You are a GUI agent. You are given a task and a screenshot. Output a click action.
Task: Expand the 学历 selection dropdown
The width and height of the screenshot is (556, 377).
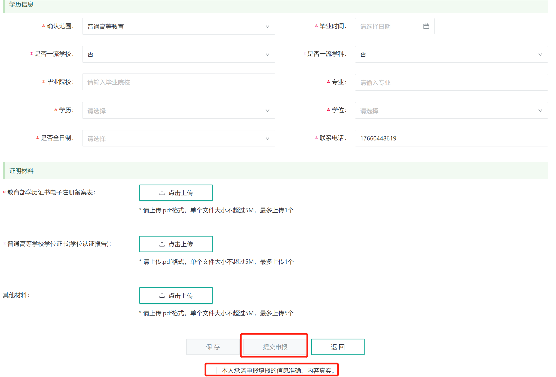(x=178, y=110)
